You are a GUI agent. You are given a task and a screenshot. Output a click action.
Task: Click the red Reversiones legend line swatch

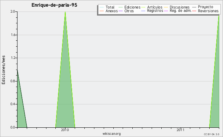tap(194, 11)
